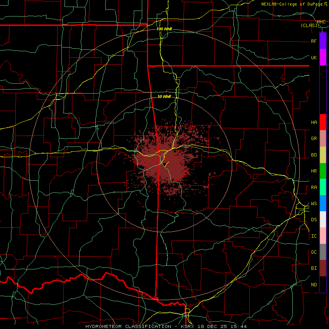Click the GC legend label
The image size is (329, 329).
point(314,252)
